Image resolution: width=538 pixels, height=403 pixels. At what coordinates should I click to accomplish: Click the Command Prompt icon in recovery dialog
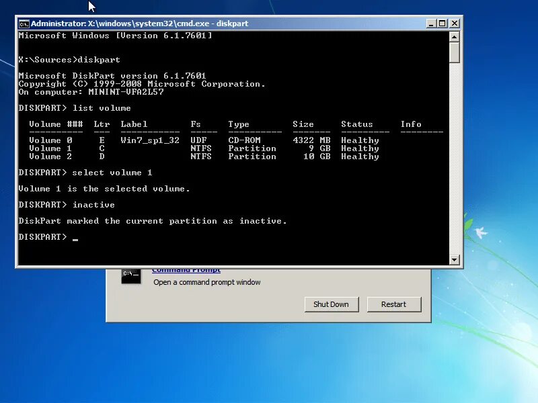[x=131, y=276]
